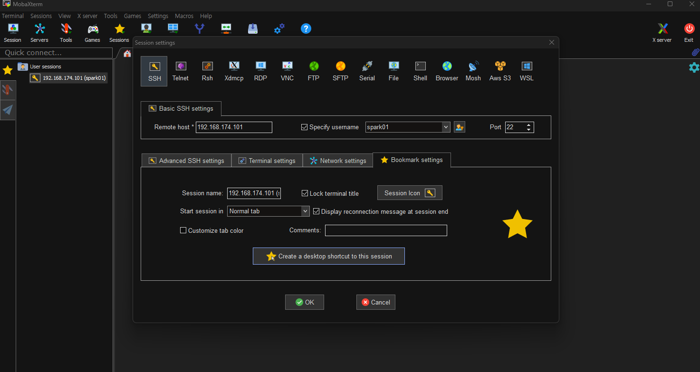Pick the VNC session type
Screen dimensions: 700x372
click(287, 71)
